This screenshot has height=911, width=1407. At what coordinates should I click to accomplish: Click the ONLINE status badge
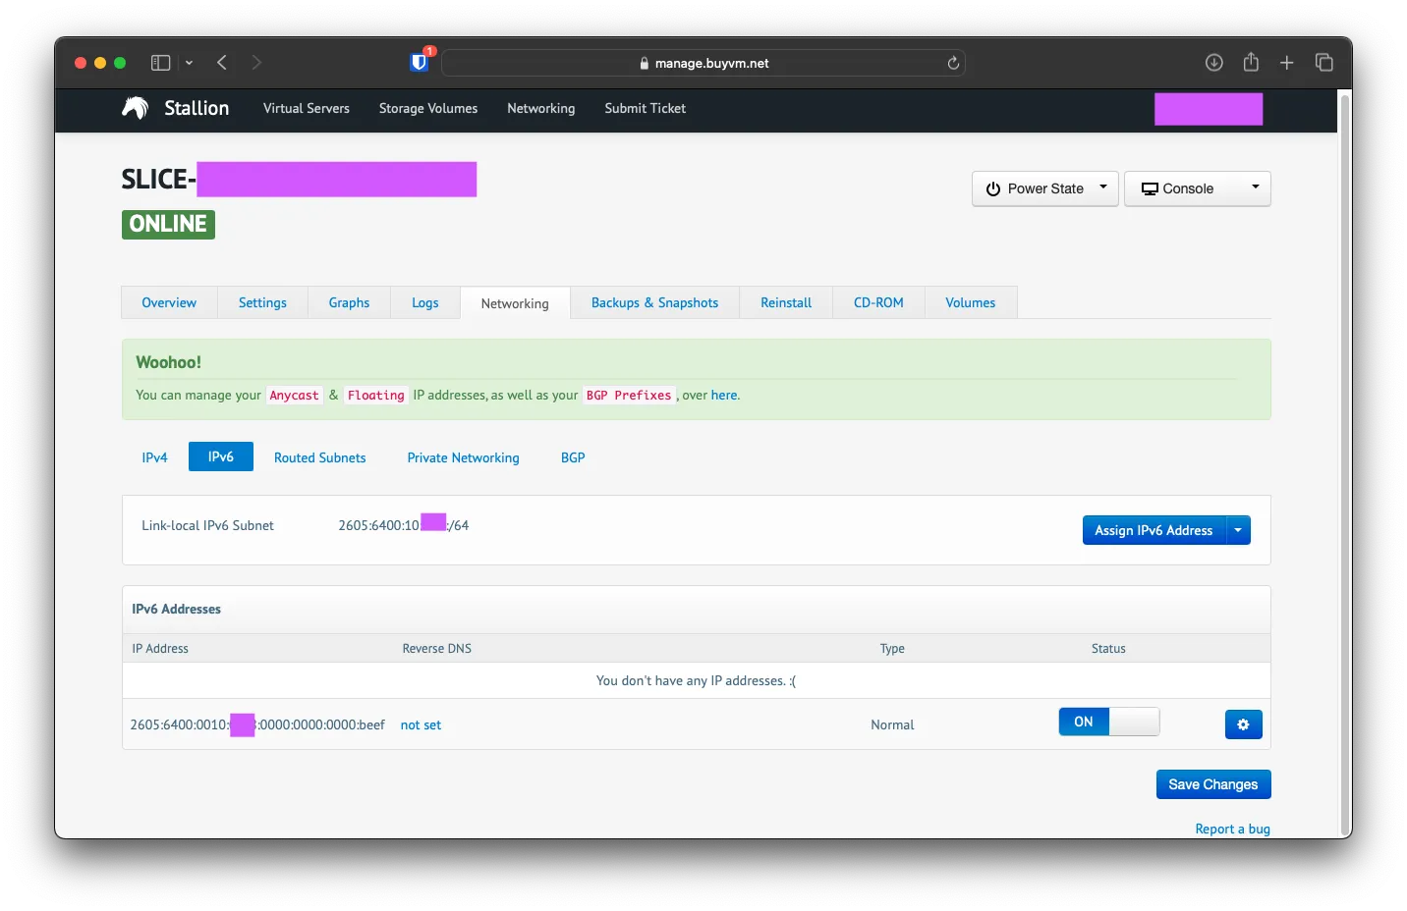point(168,224)
